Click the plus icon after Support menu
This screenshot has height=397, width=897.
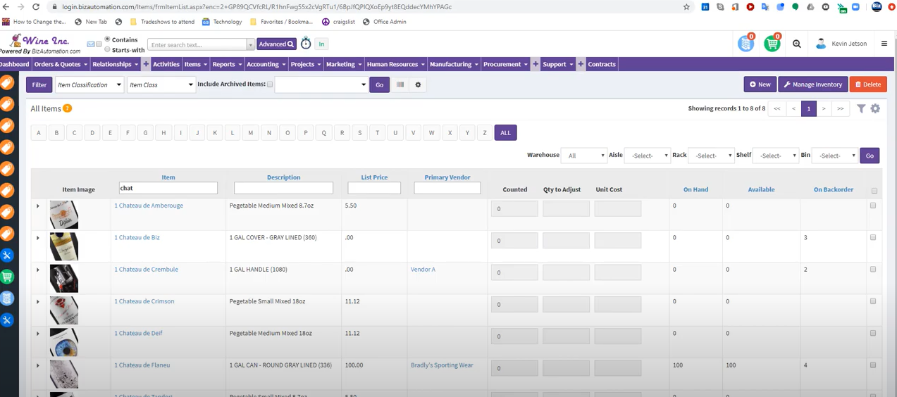click(581, 64)
